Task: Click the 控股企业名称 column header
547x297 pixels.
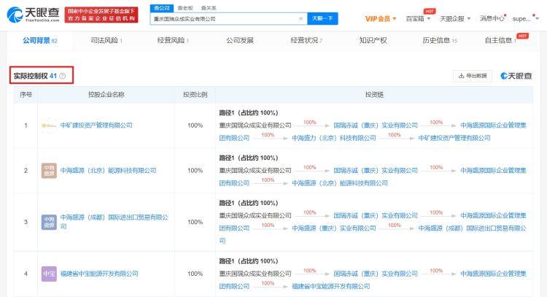Action: point(106,95)
